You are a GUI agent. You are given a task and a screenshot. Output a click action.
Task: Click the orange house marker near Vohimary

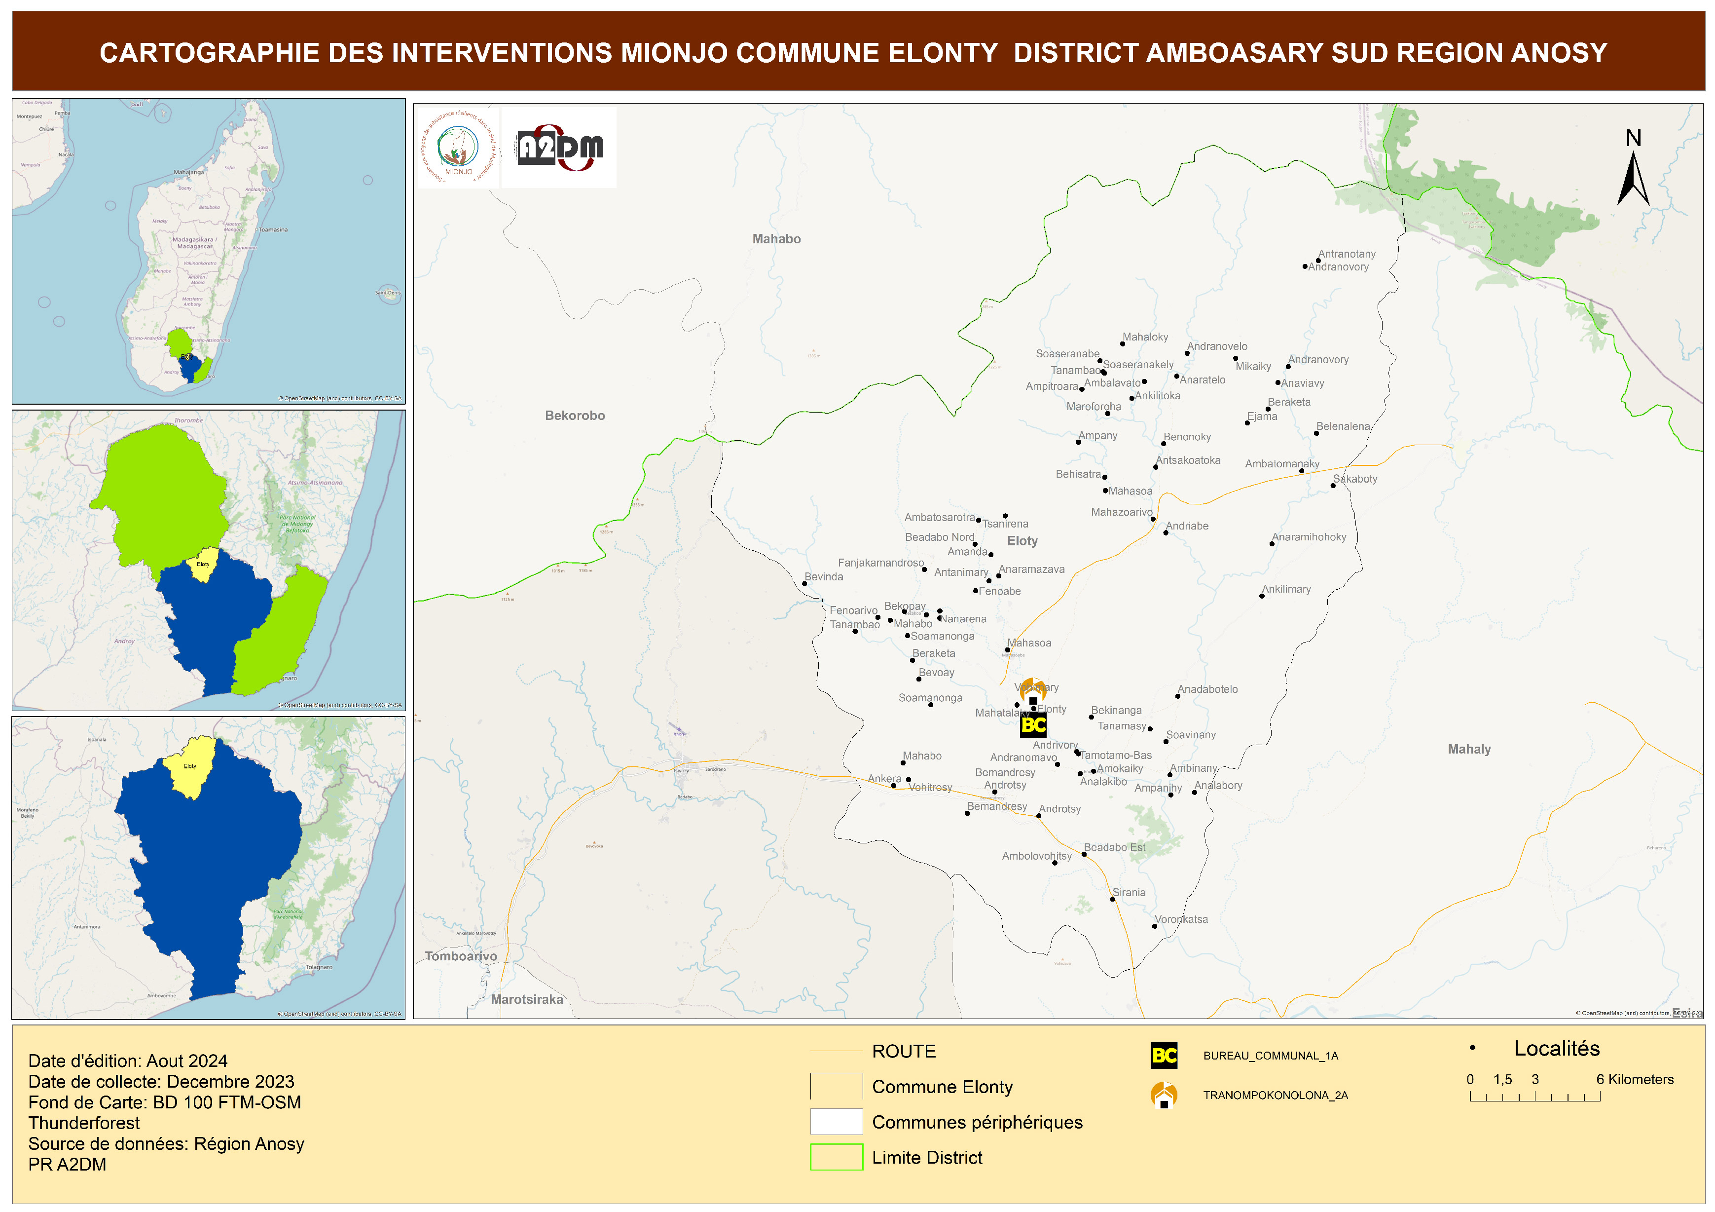tap(1033, 691)
